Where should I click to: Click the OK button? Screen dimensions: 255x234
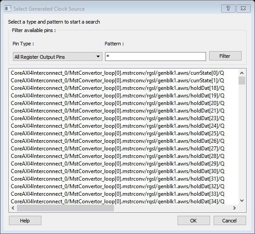coord(194,221)
